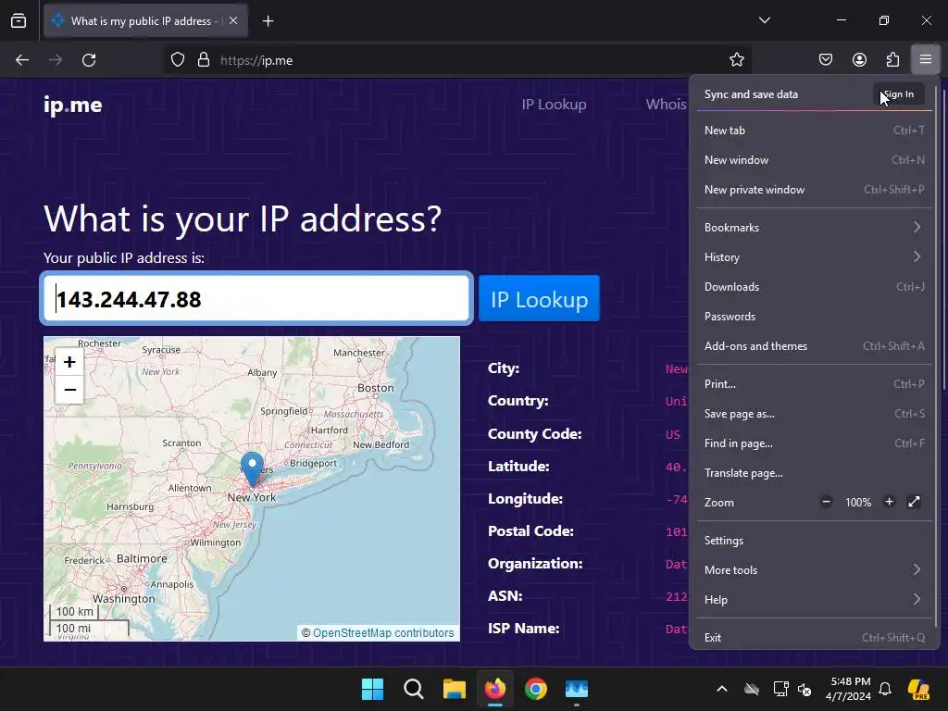Choose Exit from the menu
This screenshot has width=948, height=711.
[x=814, y=637]
